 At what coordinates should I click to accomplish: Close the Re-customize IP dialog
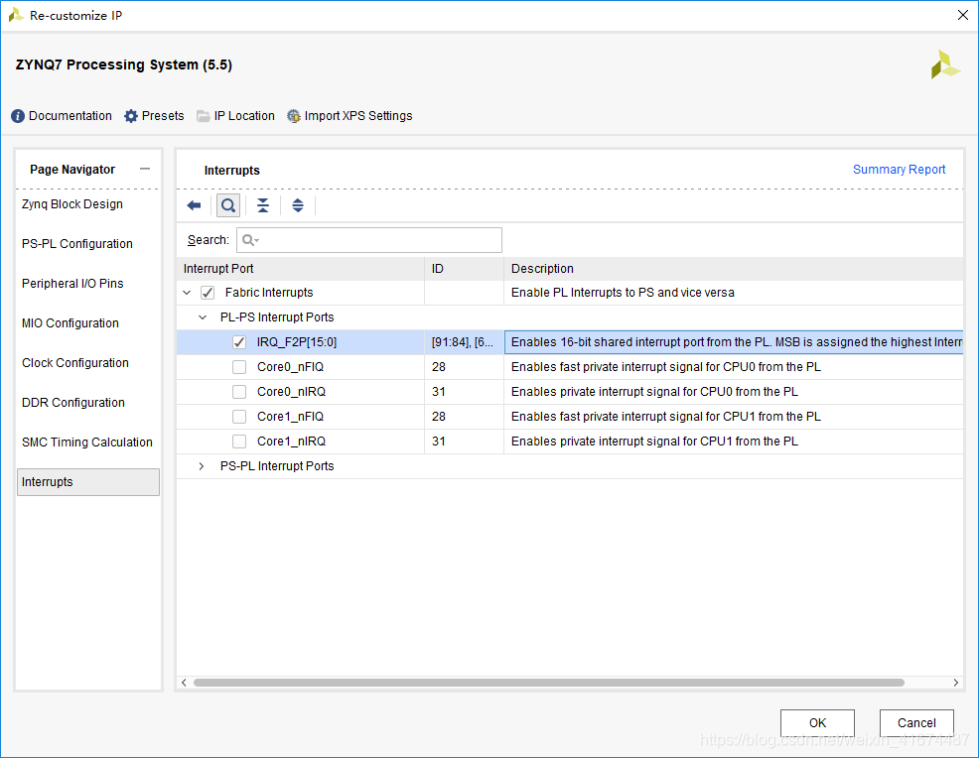tap(963, 15)
